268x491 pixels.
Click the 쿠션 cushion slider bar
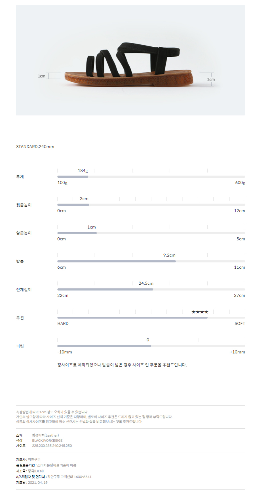[151, 318]
